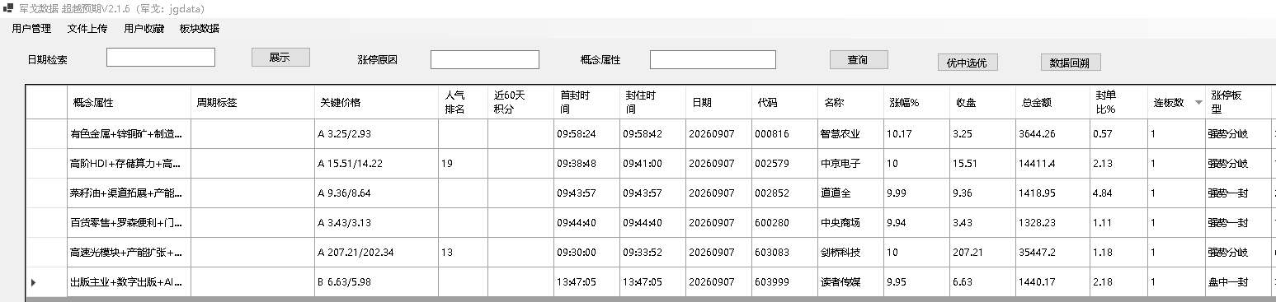Select the 智慧农业 name cell

(850, 133)
